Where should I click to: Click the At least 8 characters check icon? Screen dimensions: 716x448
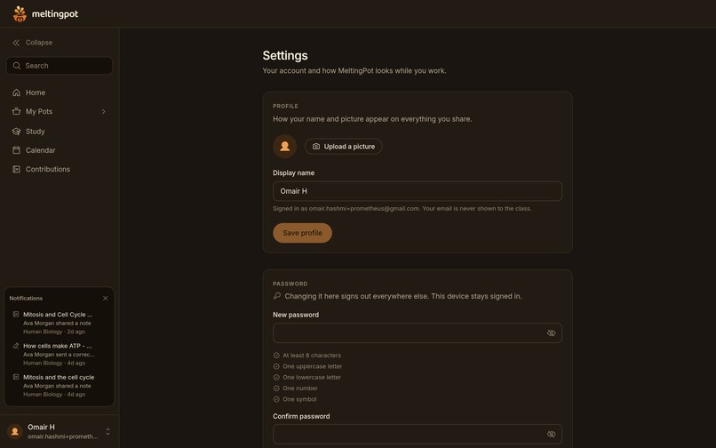(x=276, y=356)
